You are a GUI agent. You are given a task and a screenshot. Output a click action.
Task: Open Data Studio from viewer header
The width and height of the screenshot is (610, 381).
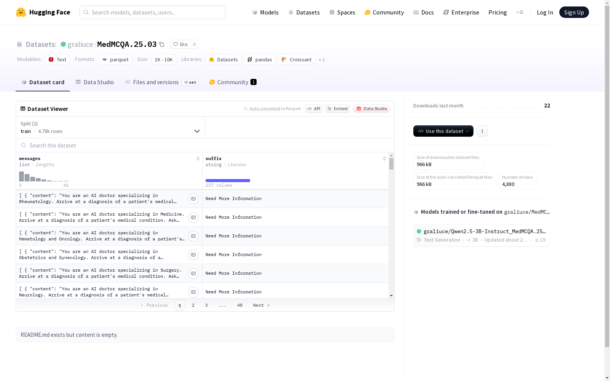coord(371,109)
